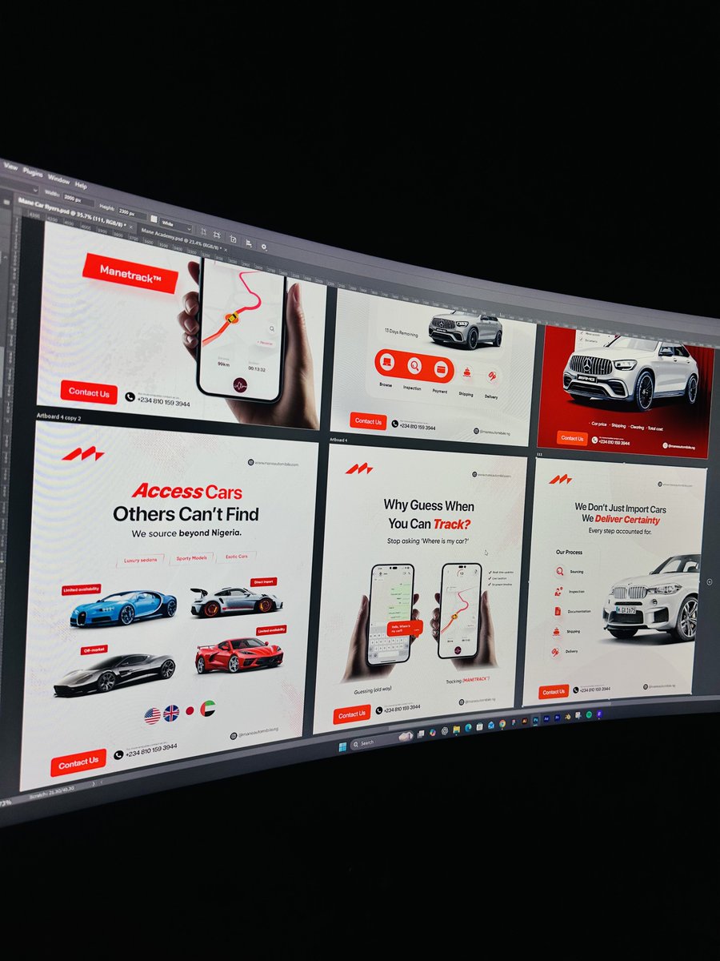Click the make landscape artboard icon
This screenshot has height=961, width=720.
coord(217,235)
